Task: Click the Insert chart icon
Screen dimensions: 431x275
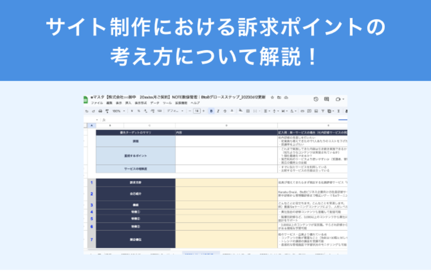Action: click(316, 111)
